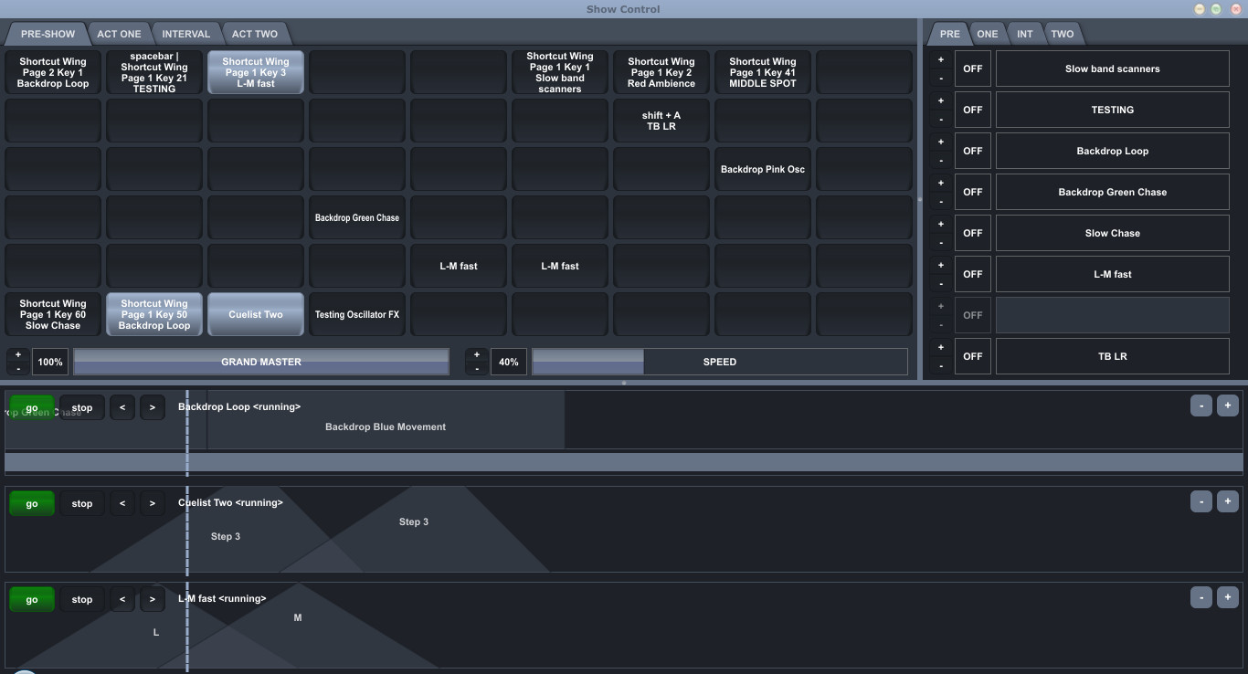Click the Grand Master 100% value field

(50, 362)
